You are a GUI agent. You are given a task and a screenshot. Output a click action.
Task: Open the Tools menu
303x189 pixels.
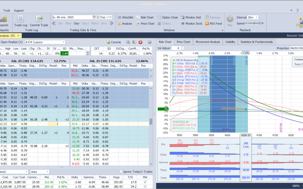pyautogui.click(x=6, y=10)
